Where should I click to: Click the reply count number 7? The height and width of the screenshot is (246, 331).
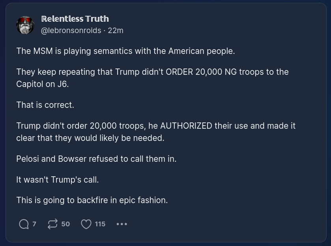[34, 224]
